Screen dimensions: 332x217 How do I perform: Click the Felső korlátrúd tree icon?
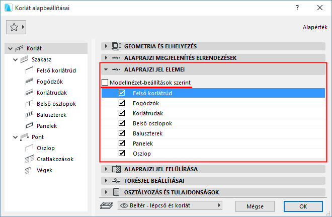[x=30, y=70]
